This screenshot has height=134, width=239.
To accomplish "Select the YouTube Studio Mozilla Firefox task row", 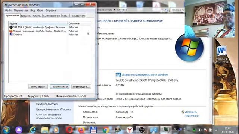I will tap(50, 31).
